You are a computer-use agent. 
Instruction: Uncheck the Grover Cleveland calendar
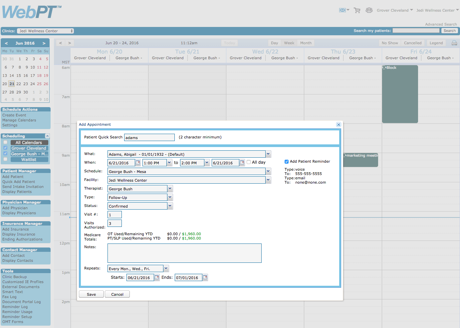5,148
